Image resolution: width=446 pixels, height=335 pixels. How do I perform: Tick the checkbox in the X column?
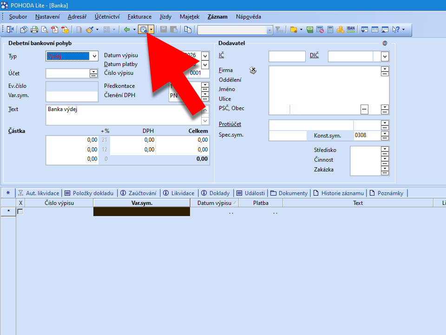20,212
